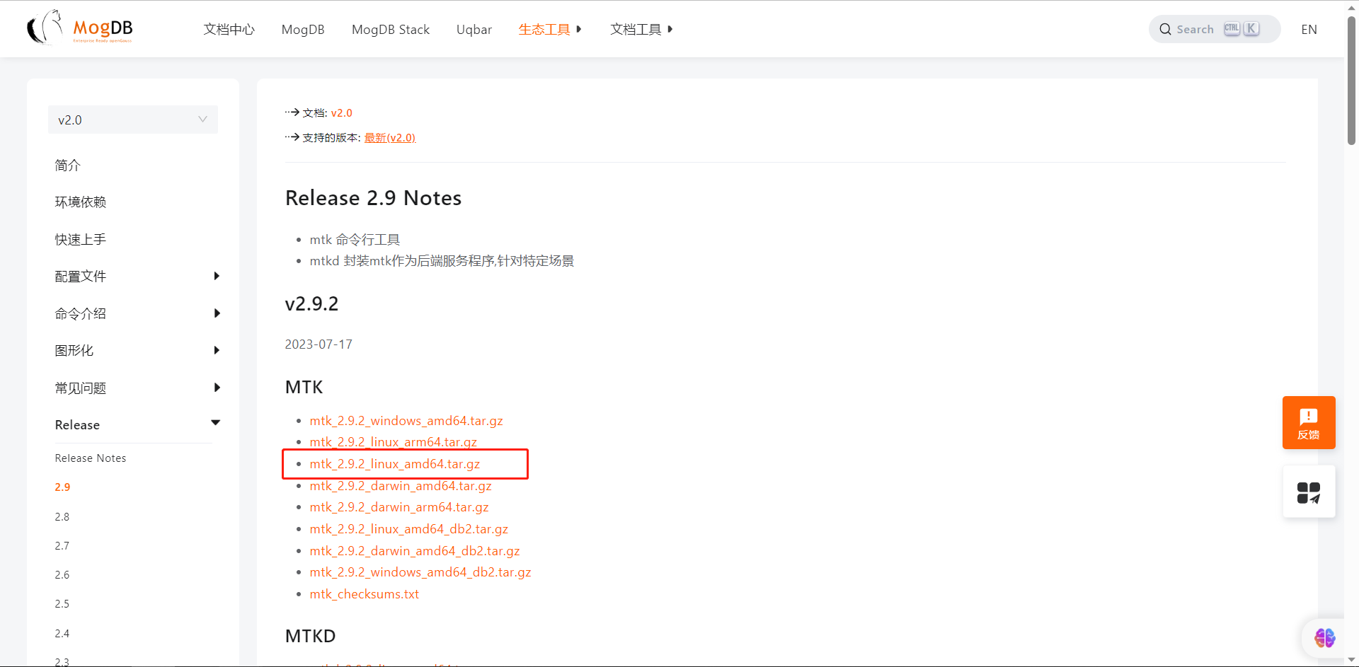Screen dimensions: 1359x667
Task: Click the MogDB horse logo
Action: click(x=79, y=28)
